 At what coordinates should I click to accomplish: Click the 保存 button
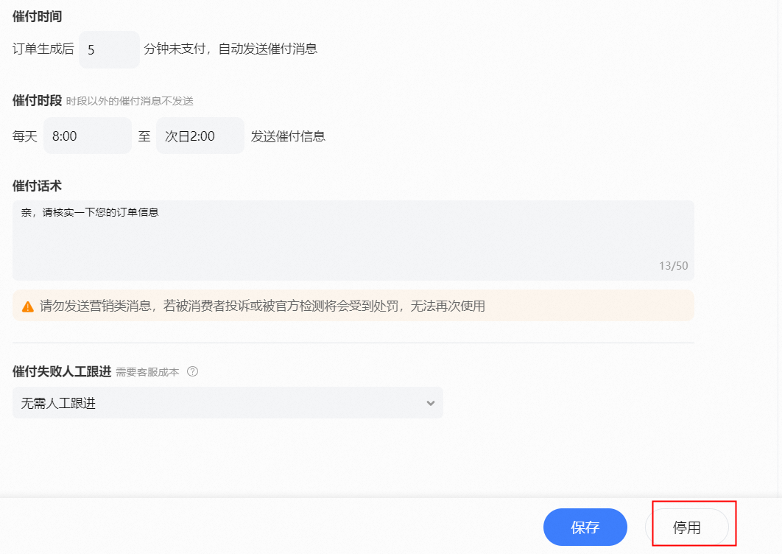(x=585, y=527)
